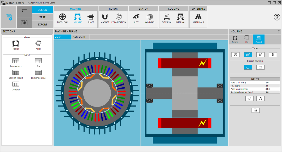Open the Fin housing tab

(x=247, y=39)
